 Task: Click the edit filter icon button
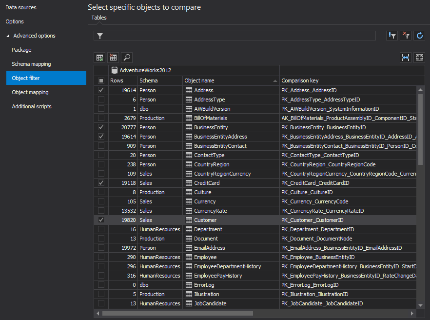pos(392,36)
